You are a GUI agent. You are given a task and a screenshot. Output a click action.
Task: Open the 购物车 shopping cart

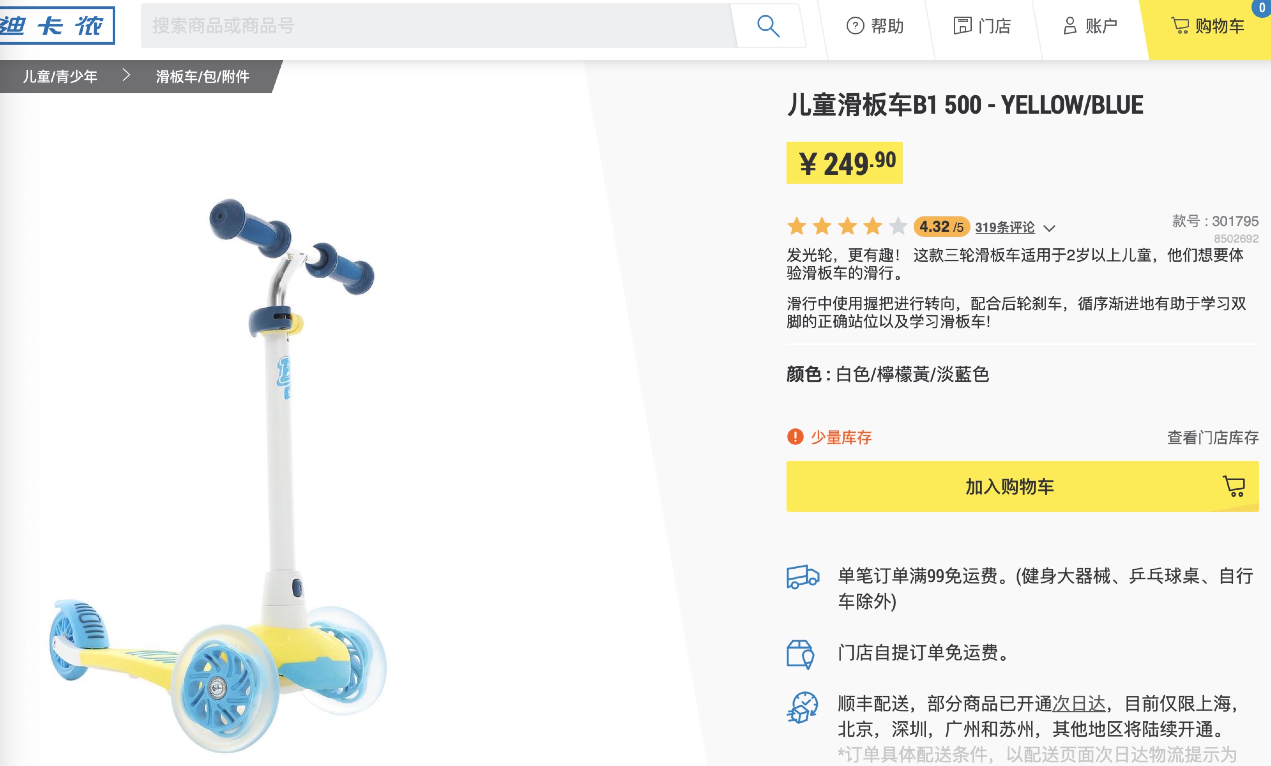click(x=1207, y=26)
